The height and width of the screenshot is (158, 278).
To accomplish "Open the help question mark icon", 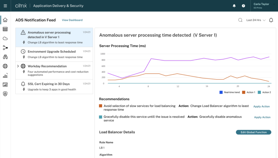I will pyautogui.click(x=244, y=6).
